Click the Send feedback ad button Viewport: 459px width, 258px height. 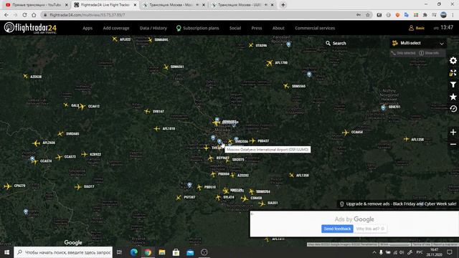(337, 229)
